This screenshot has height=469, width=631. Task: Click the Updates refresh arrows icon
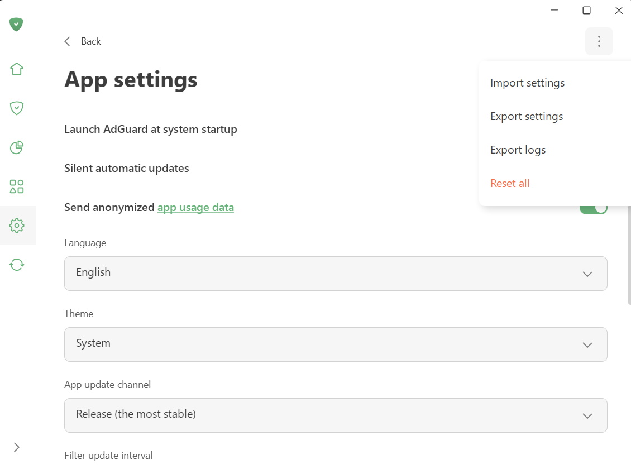click(17, 264)
